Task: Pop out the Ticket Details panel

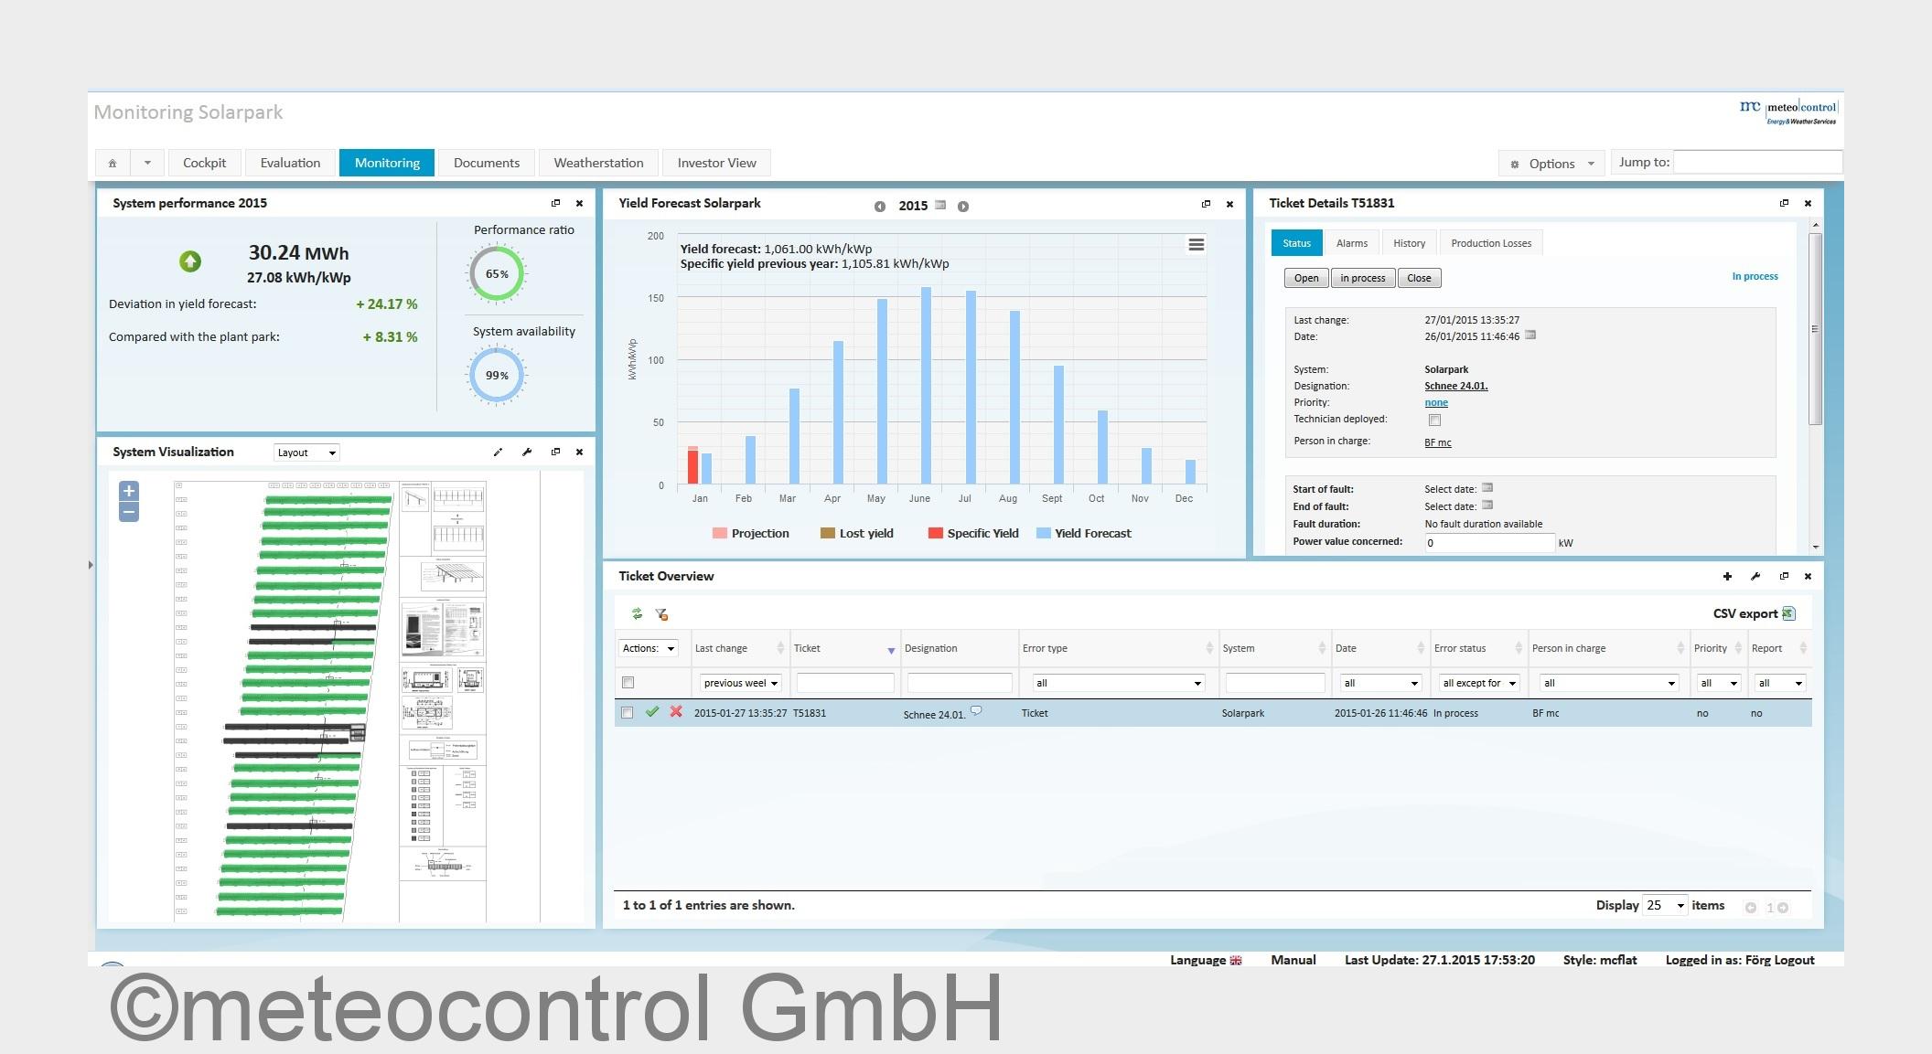Action: click(1784, 203)
